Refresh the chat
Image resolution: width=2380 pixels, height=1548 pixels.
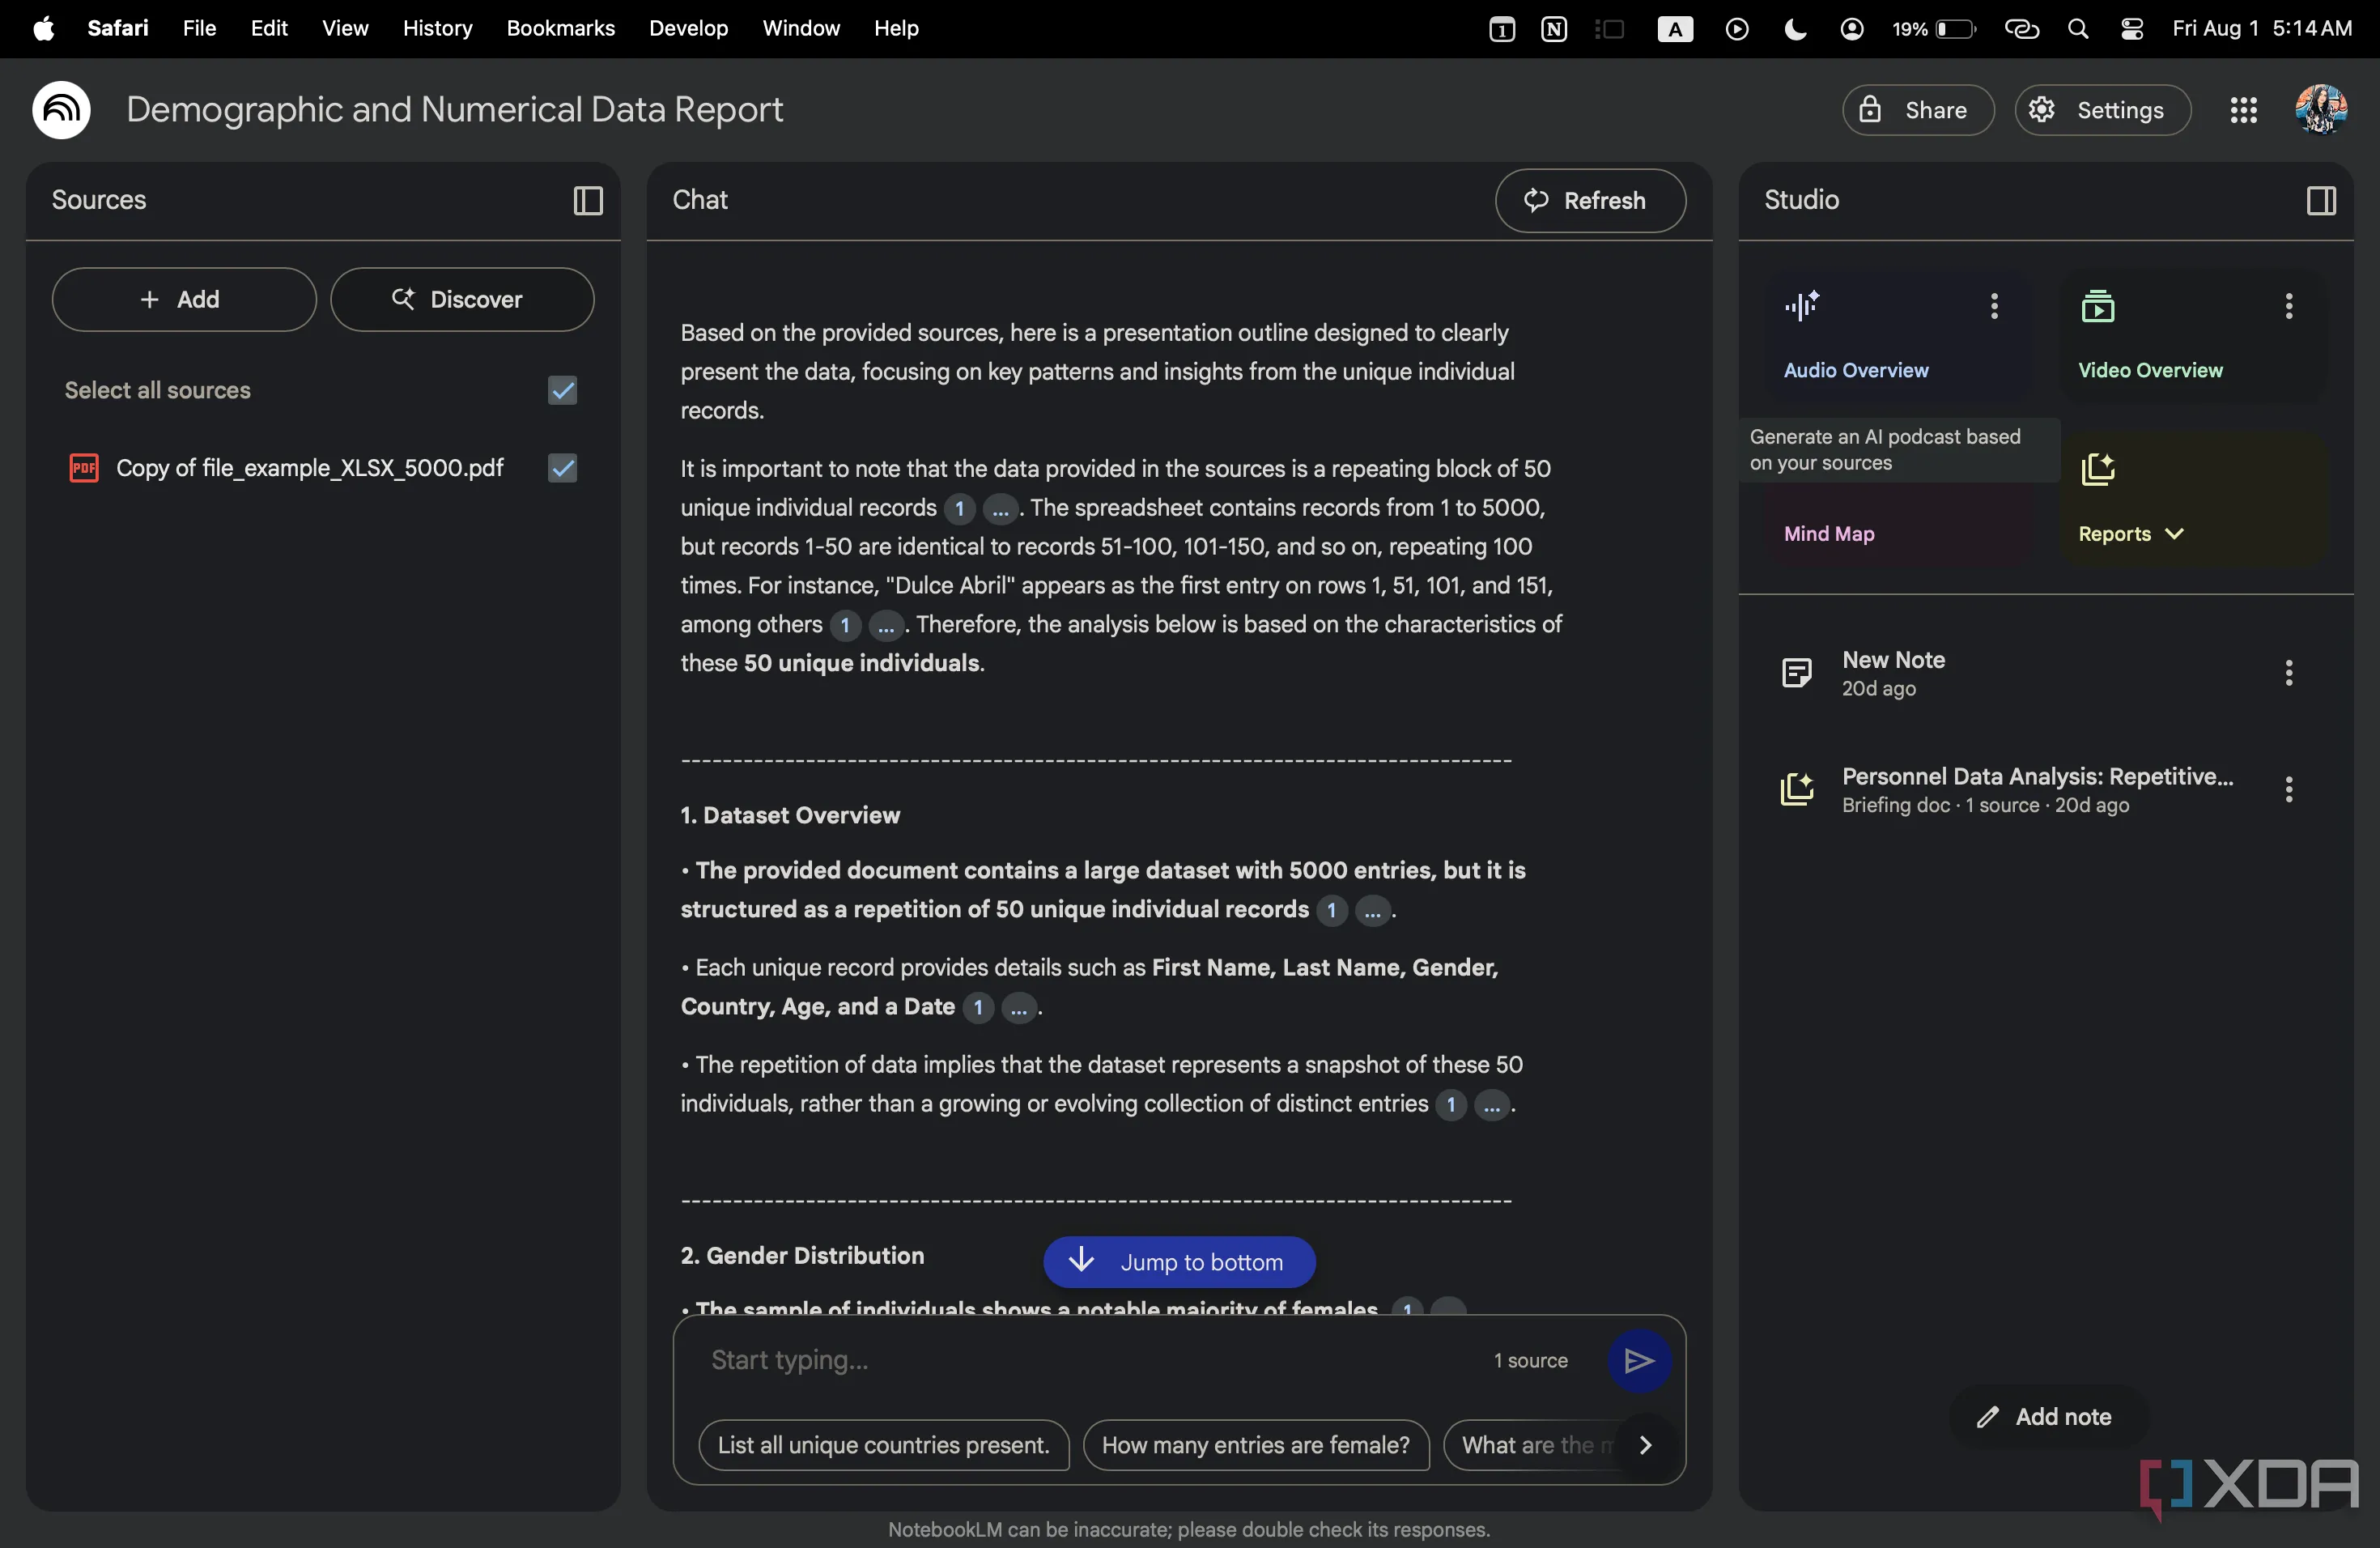point(1590,201)
